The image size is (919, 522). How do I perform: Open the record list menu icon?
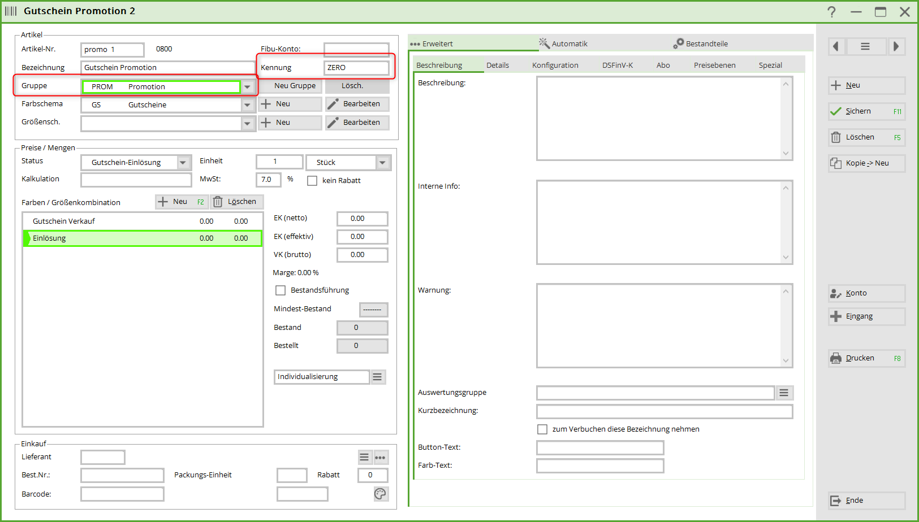click(865, 46)
